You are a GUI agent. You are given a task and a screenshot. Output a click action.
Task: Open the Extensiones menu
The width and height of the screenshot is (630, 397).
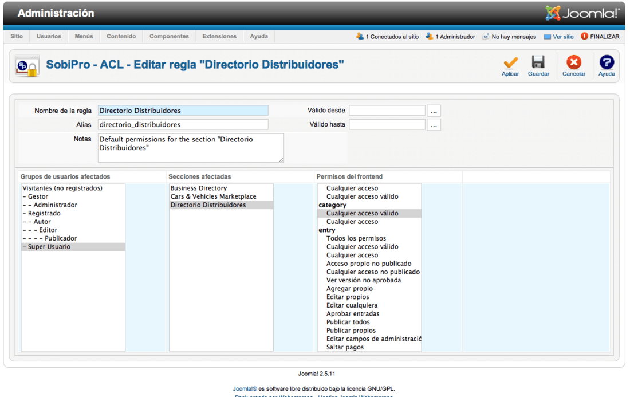219,36
